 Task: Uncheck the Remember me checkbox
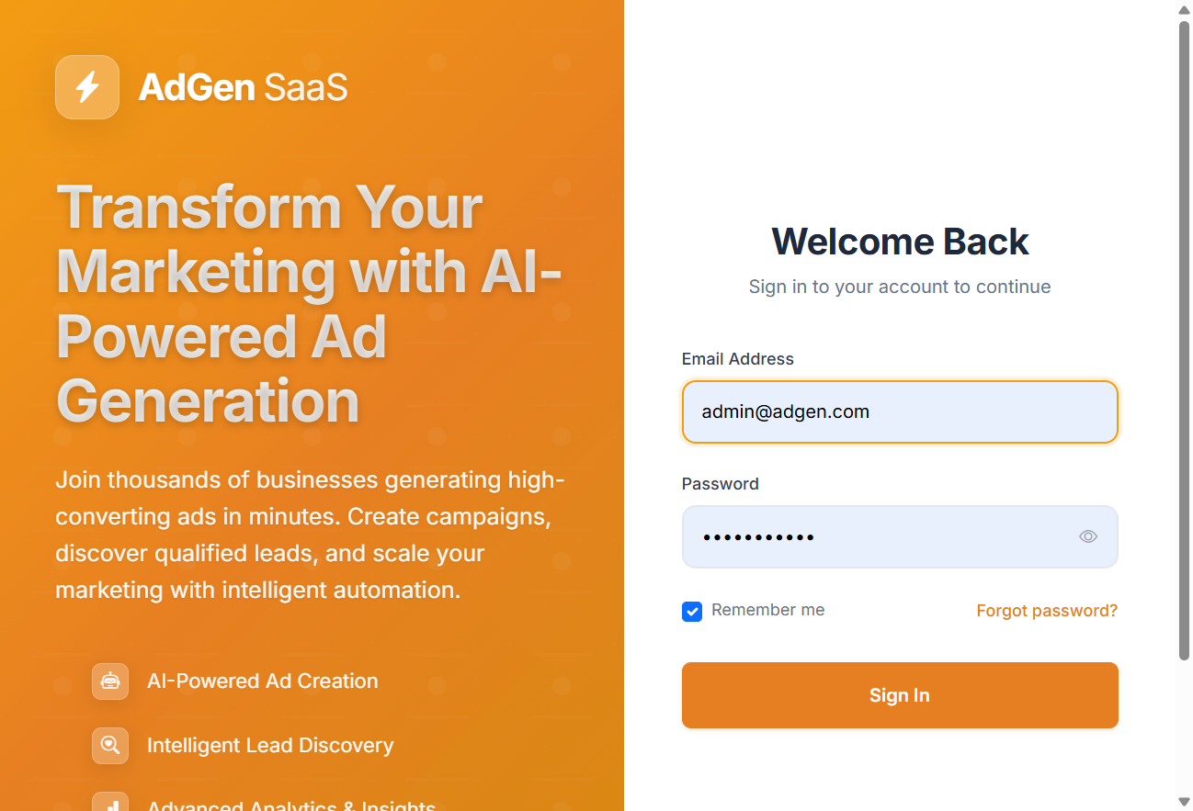[x=692, y=612]
